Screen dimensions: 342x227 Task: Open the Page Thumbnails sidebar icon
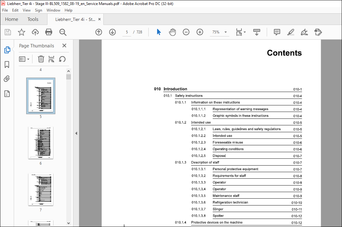[7, 50]
